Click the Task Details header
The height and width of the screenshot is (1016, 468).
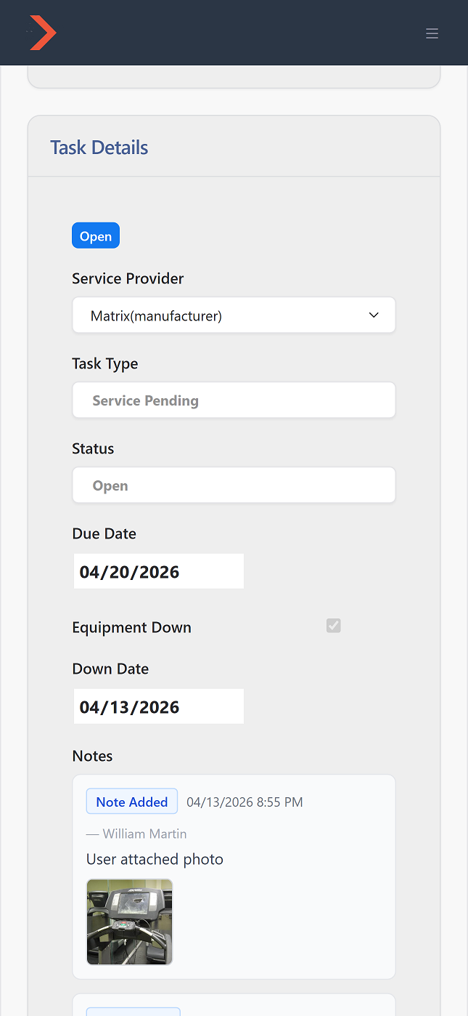pyautogui.click(x=99, y=147)
